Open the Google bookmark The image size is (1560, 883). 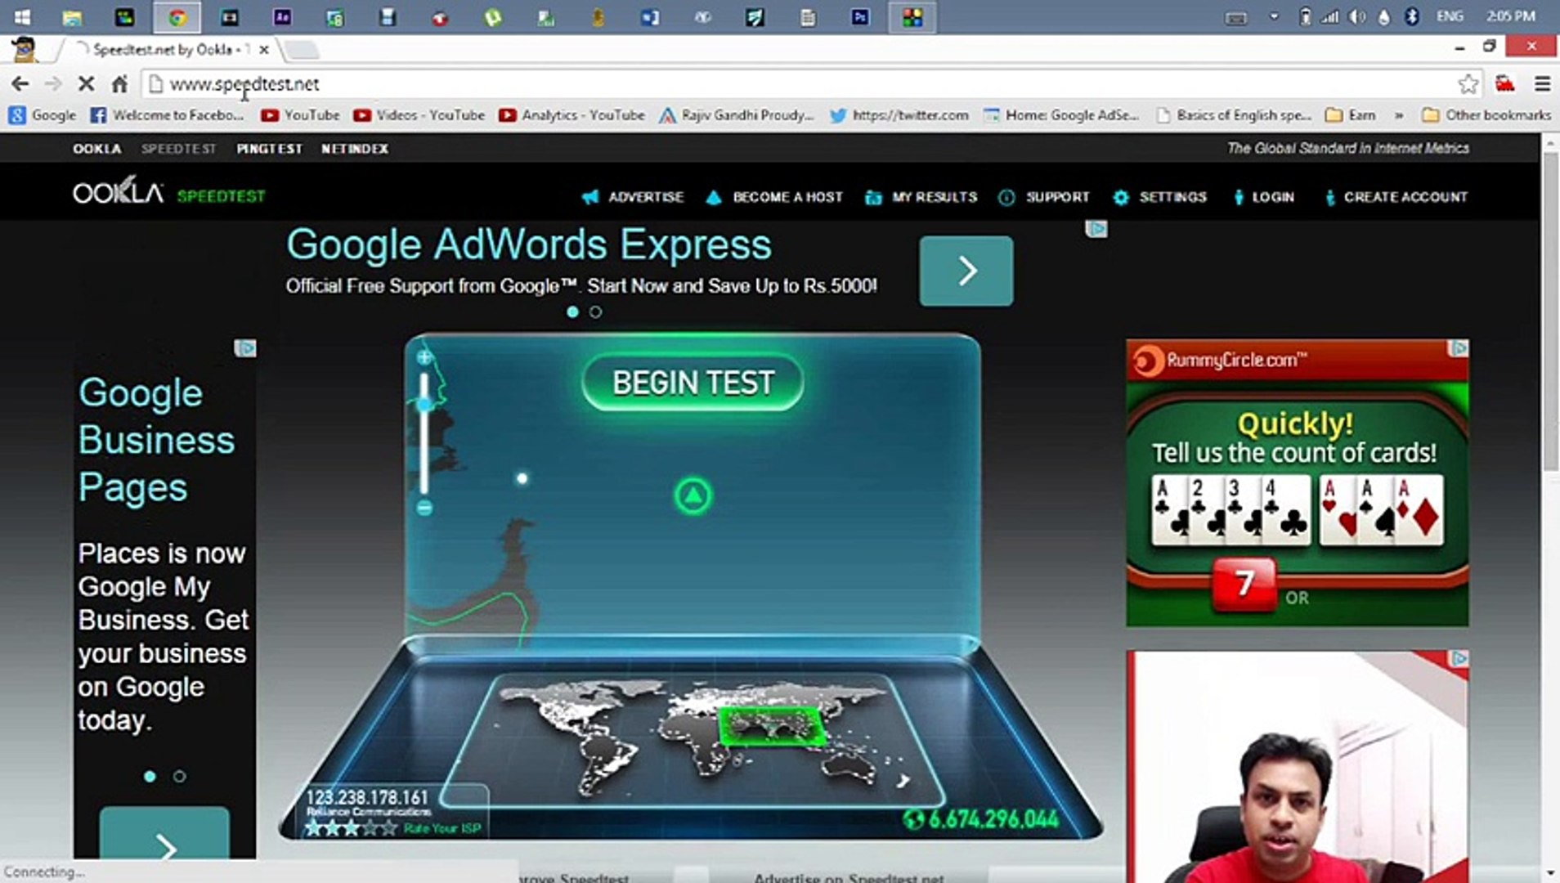pos(43,115)
